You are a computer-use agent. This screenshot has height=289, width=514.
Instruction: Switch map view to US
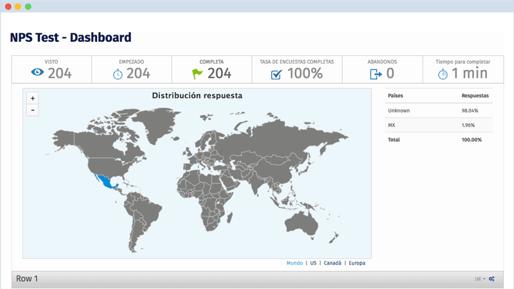[x=313, y=263]
